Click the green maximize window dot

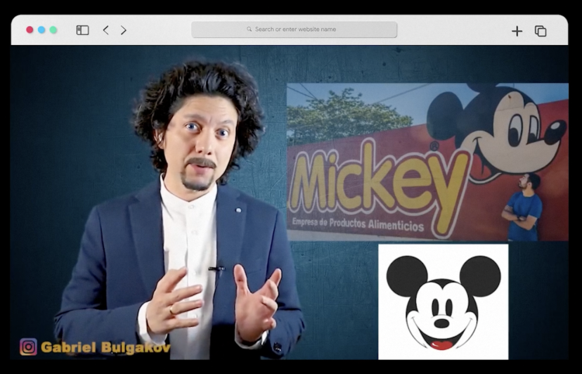[x=54, y=29]
